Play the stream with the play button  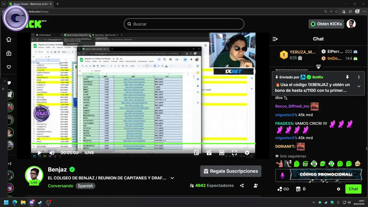tap(39, 153)
